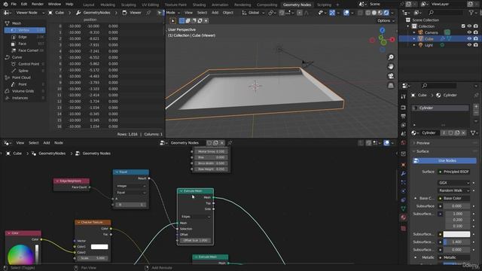Click the Blender logo icon
The height and width of the screenshot is (271, 482).
[x=5, y=5]
